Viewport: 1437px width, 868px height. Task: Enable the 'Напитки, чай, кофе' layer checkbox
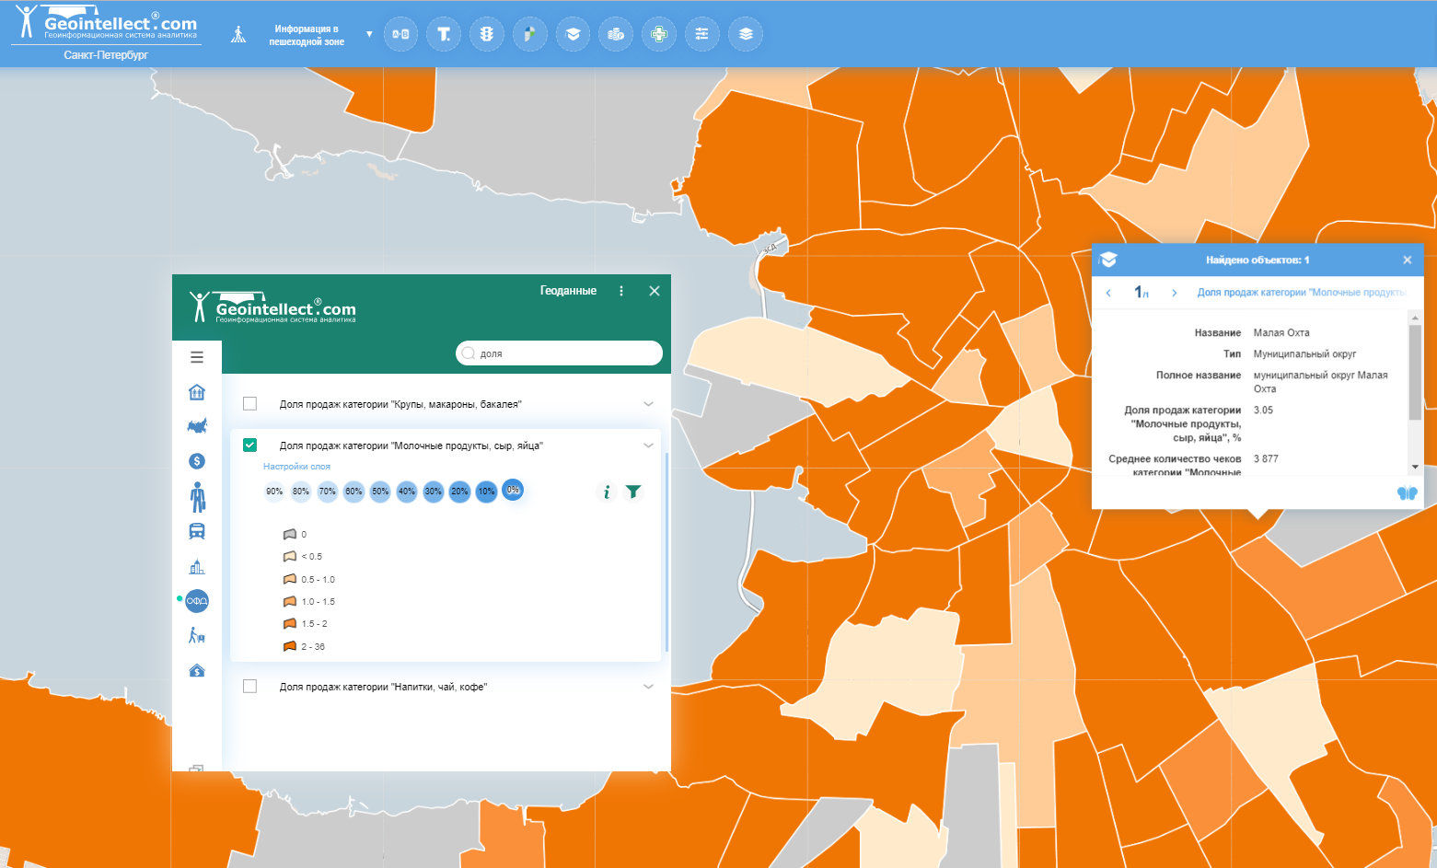(x=249, y=687)
